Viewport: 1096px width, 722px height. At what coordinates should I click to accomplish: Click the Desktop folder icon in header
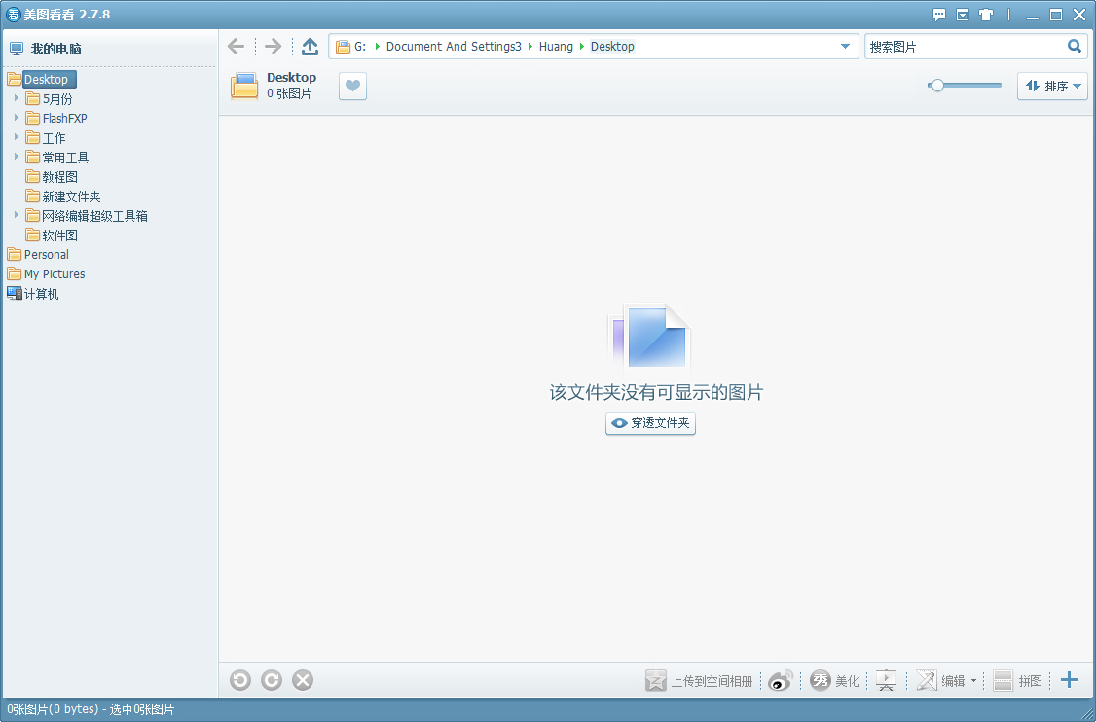(x=244, y=86)
